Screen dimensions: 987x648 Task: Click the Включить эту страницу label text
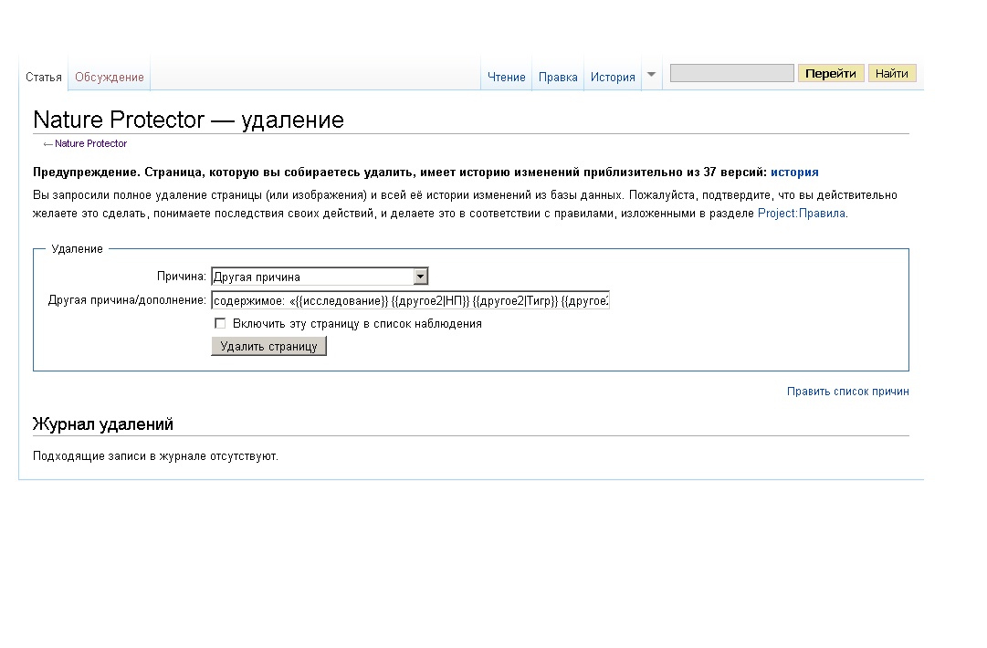357,323
